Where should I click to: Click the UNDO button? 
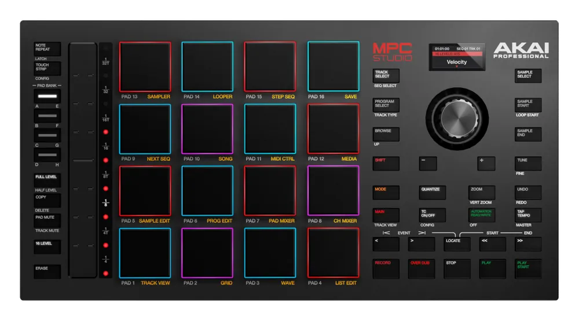pos(528,193)
